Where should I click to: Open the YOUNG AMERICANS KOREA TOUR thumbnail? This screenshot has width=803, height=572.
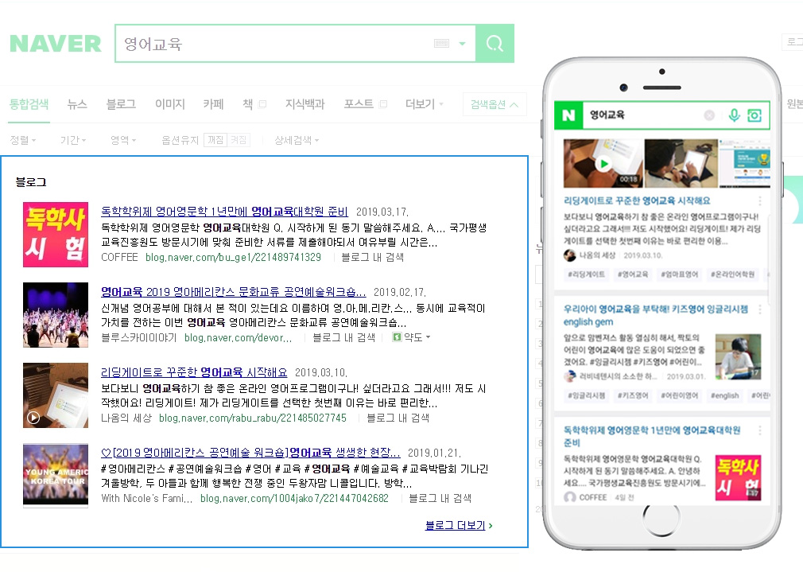click(56, 477)
